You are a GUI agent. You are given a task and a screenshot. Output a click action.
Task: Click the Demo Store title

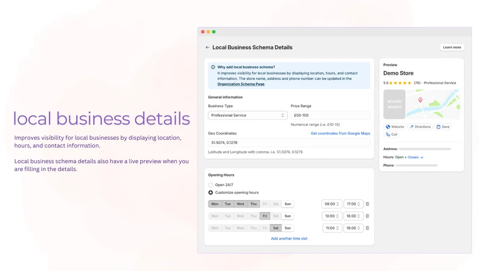click(398, 73)
